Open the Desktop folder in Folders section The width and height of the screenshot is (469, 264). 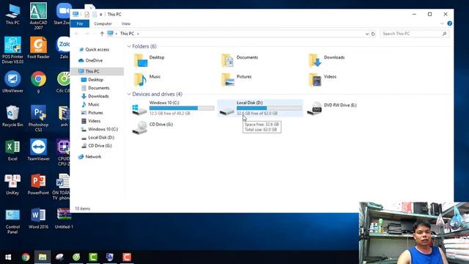click(x=149, y=61)
